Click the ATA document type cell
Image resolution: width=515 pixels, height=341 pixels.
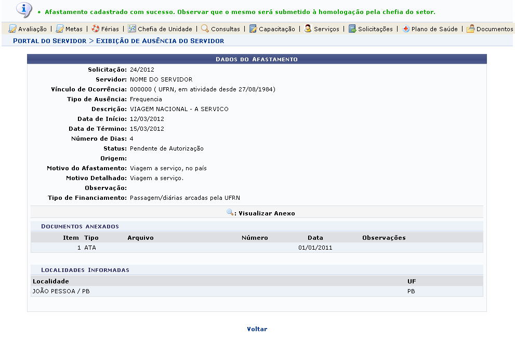coord(90,248)
